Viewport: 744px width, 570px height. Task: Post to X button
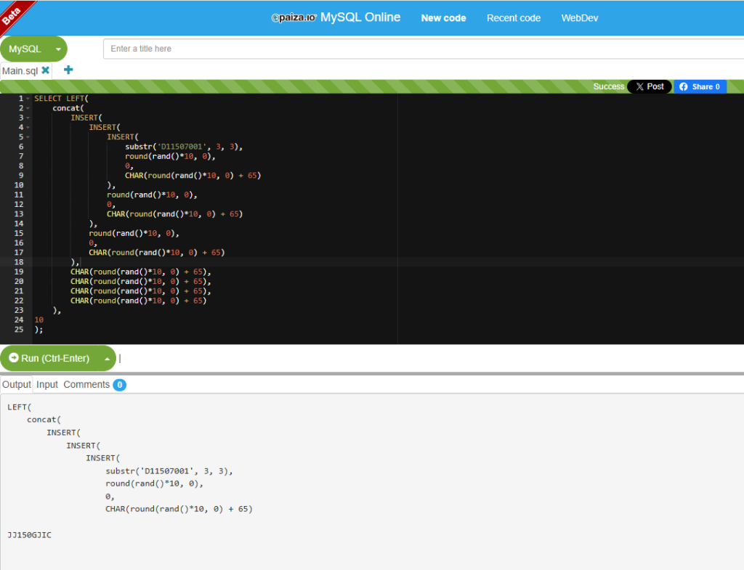tap(650, 87)
